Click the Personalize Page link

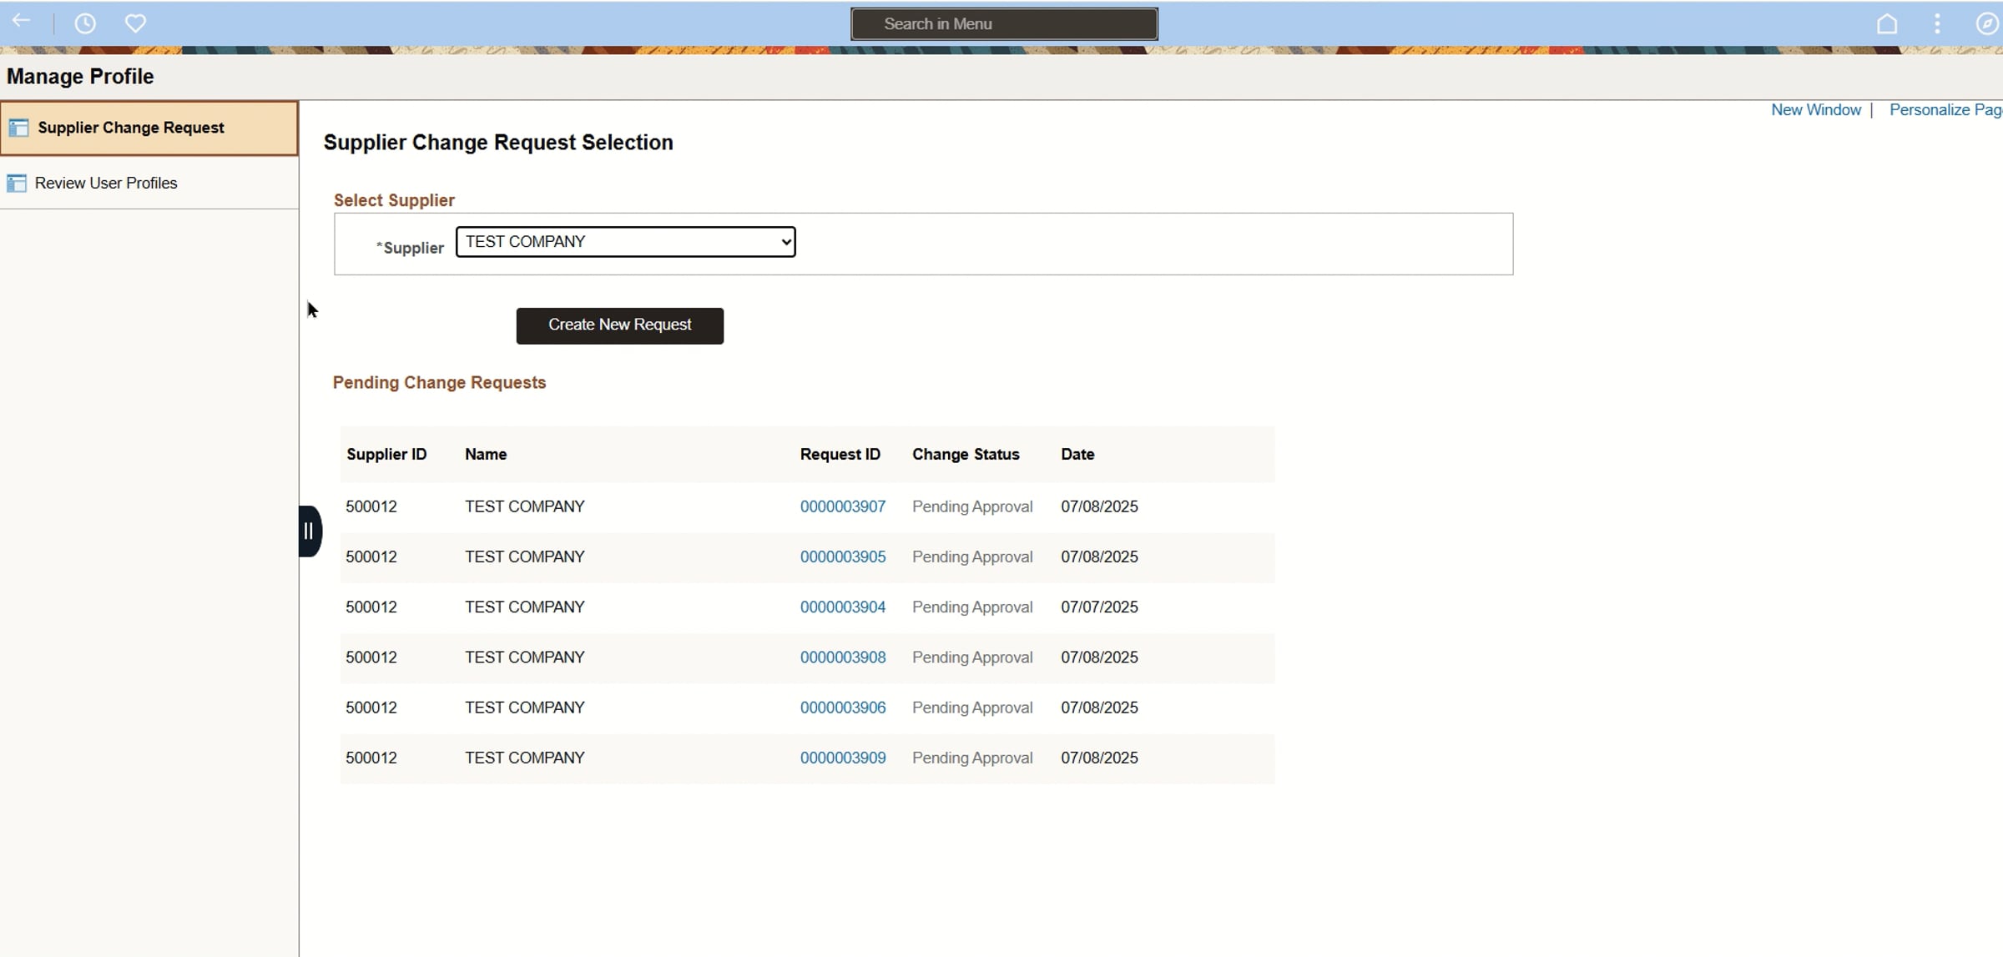[1945, 110]
